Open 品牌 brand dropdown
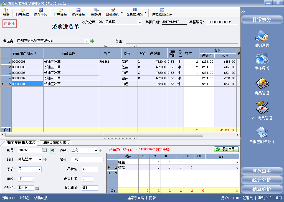This screenshot has height=202, width=284. (40, 160)
